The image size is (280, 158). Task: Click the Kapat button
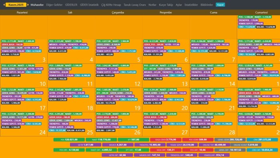220,5
